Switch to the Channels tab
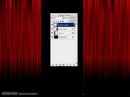 click(62, 15)
